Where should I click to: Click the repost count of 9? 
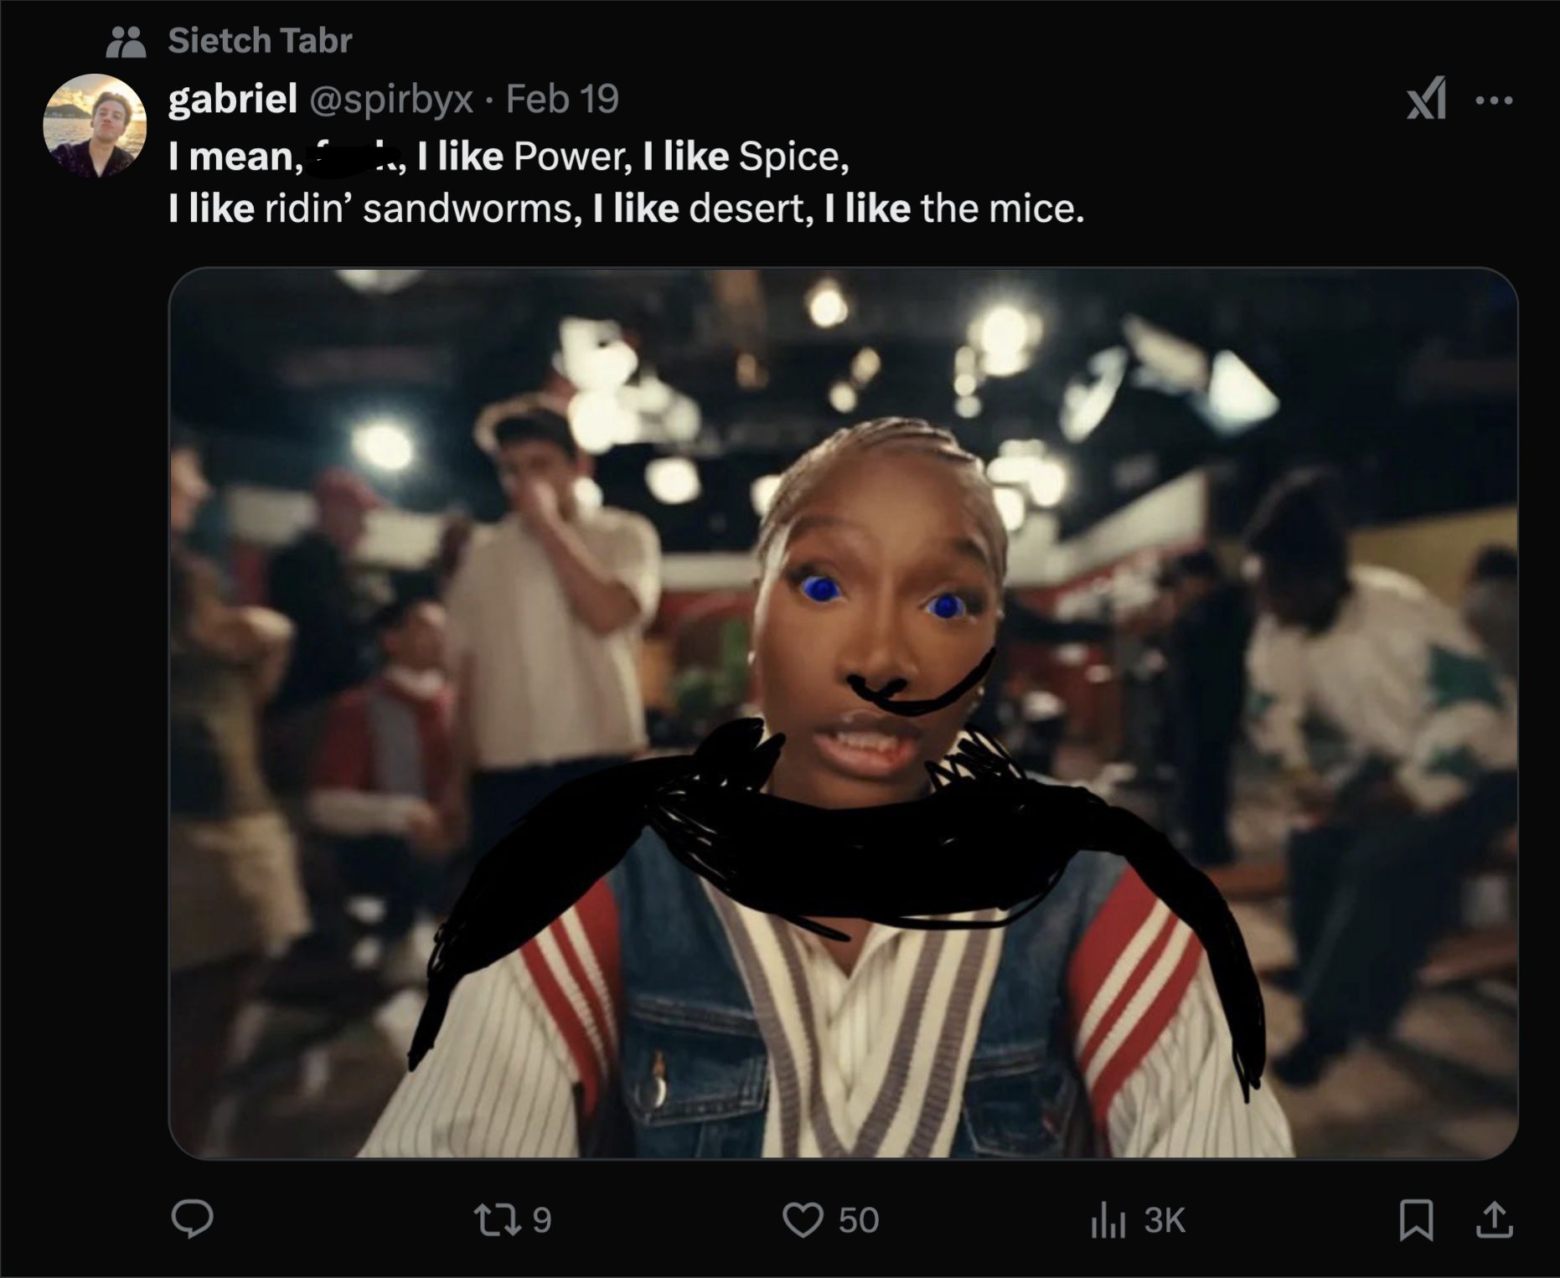(x=542, y=1220)
